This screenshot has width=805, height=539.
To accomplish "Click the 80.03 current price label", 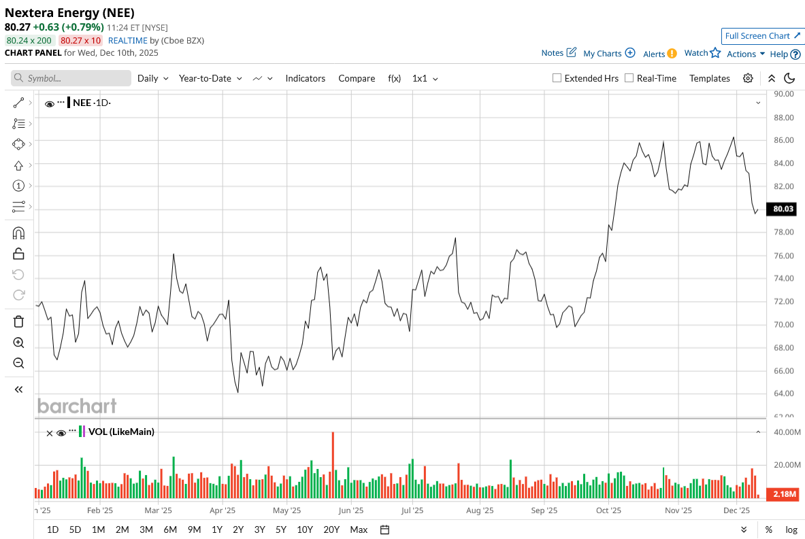I will coord(783,209).
